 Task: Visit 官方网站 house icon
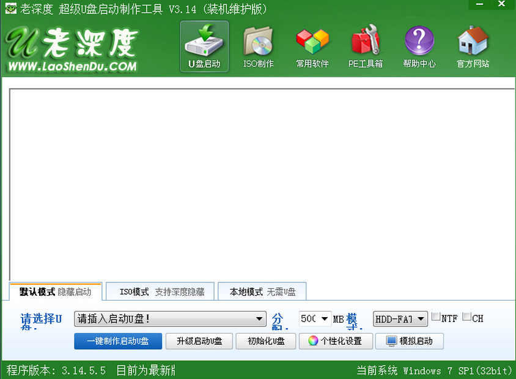click(x=473, y=47)
